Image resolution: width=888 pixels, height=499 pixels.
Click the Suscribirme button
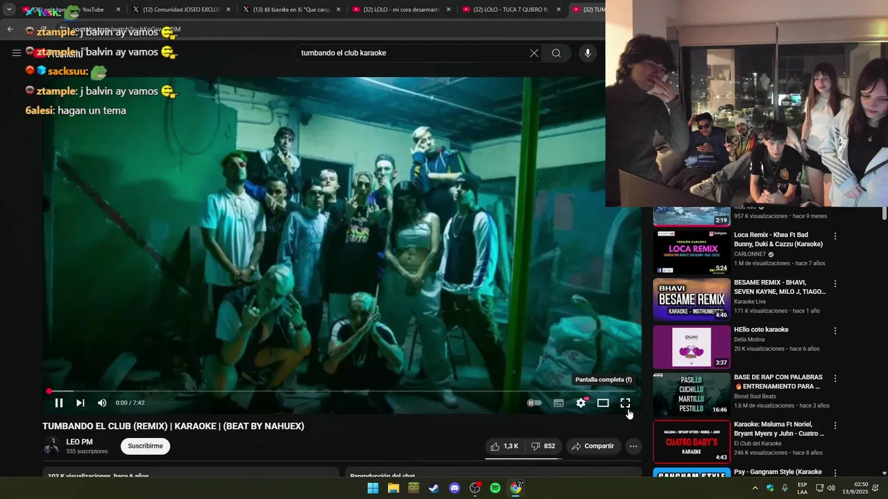145,446
